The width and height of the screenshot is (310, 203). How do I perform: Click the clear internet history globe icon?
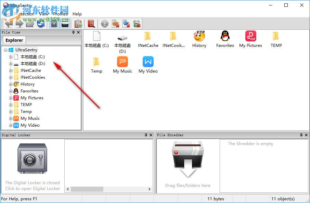[126, 24]
